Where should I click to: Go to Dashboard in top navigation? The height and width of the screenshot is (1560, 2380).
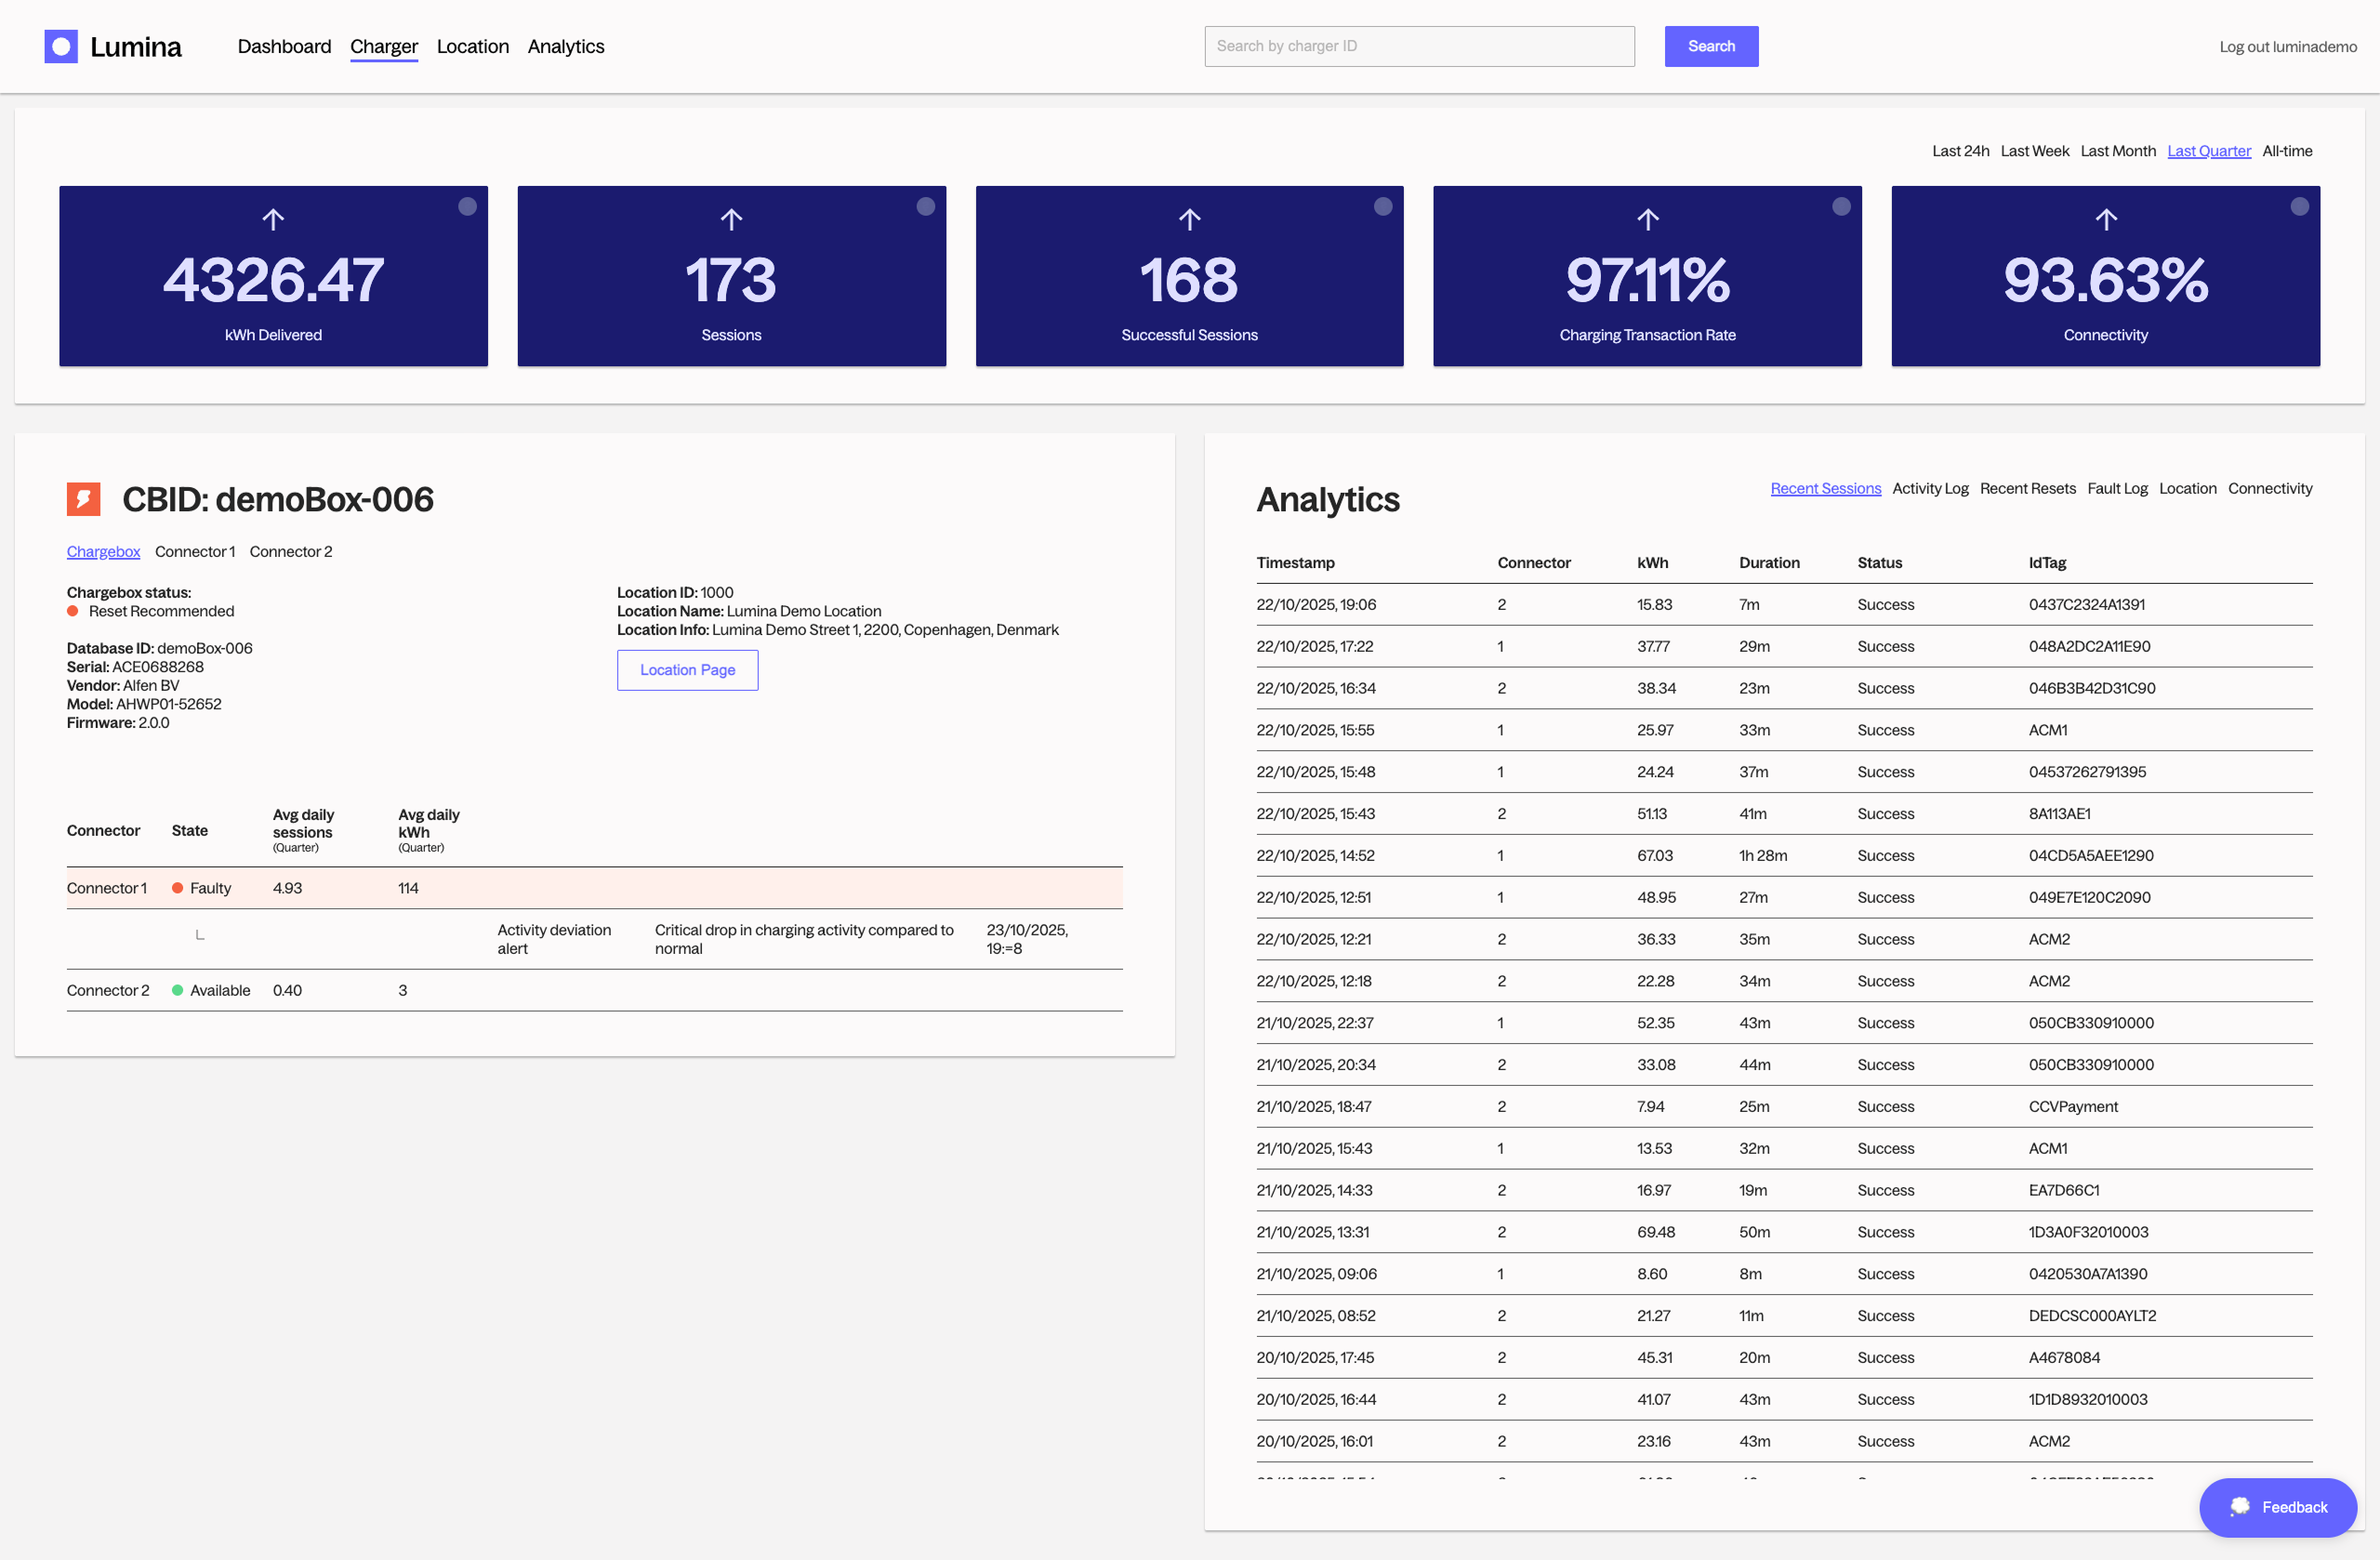point(284,46)
